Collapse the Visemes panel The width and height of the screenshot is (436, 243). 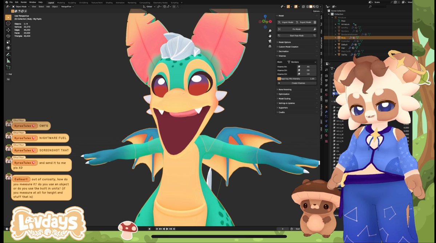tap(281, 56)
